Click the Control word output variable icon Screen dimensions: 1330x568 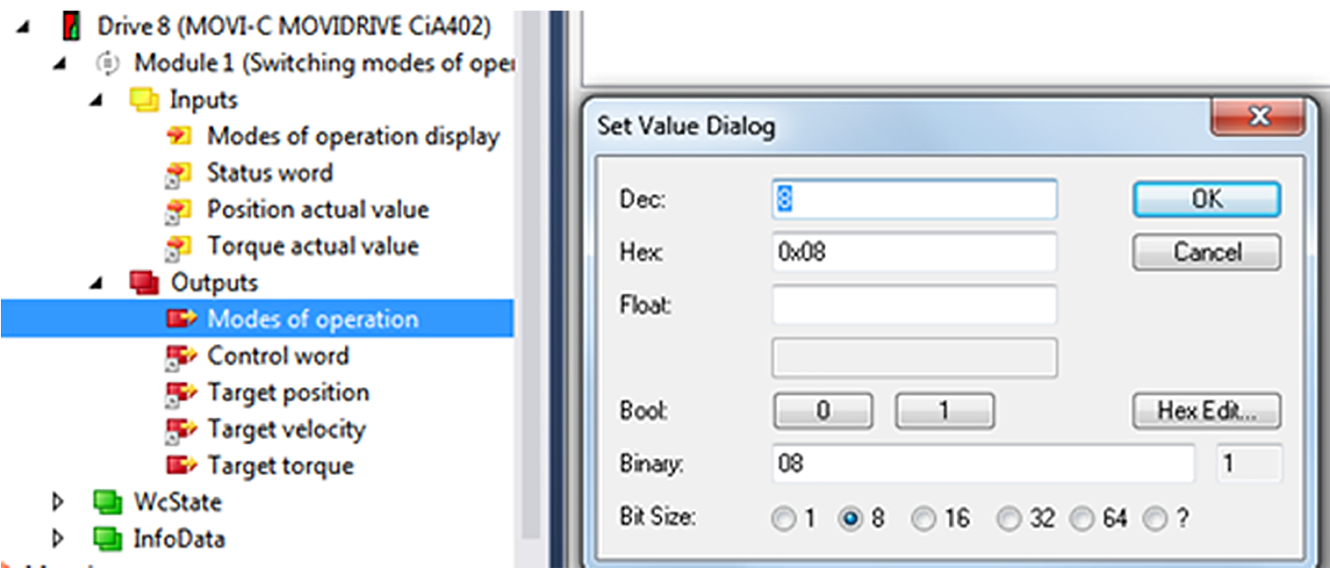pos(179,357)
